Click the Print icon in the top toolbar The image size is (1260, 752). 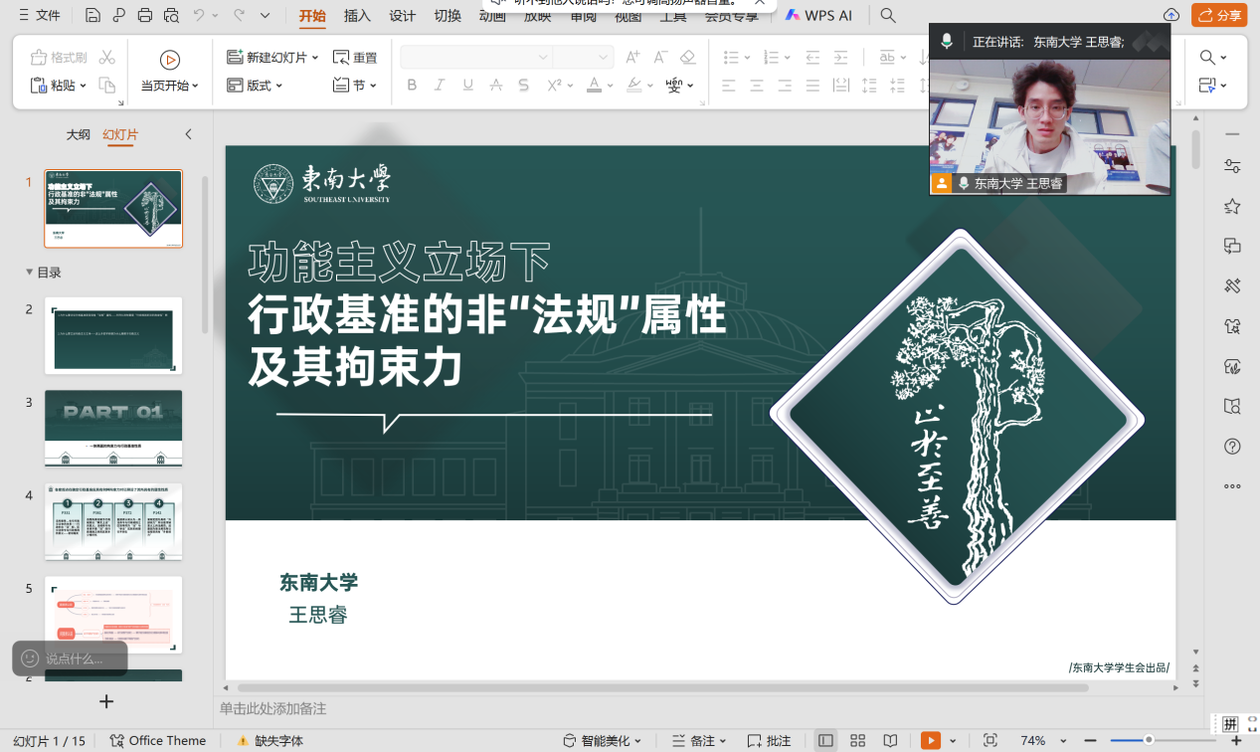point(145,15)
